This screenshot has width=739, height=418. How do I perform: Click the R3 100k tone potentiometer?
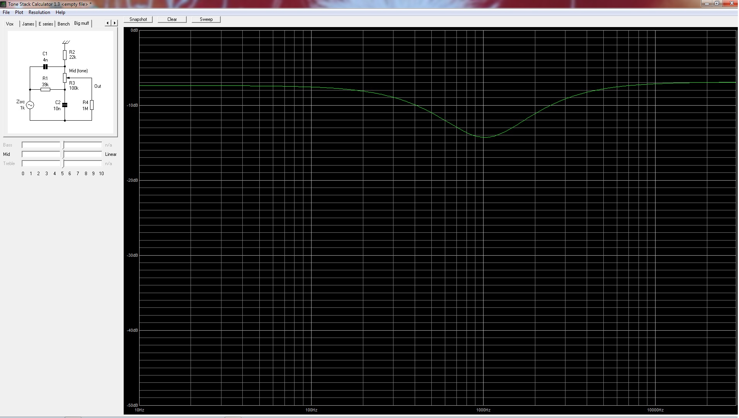[x=65, y=78]
